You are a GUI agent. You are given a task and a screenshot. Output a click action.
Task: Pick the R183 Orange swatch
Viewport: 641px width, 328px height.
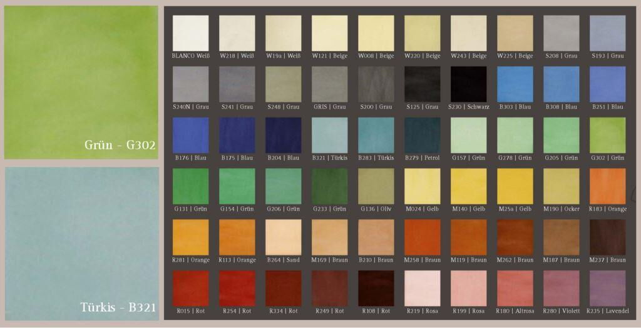pyautogui.click(x=607, y=186)
